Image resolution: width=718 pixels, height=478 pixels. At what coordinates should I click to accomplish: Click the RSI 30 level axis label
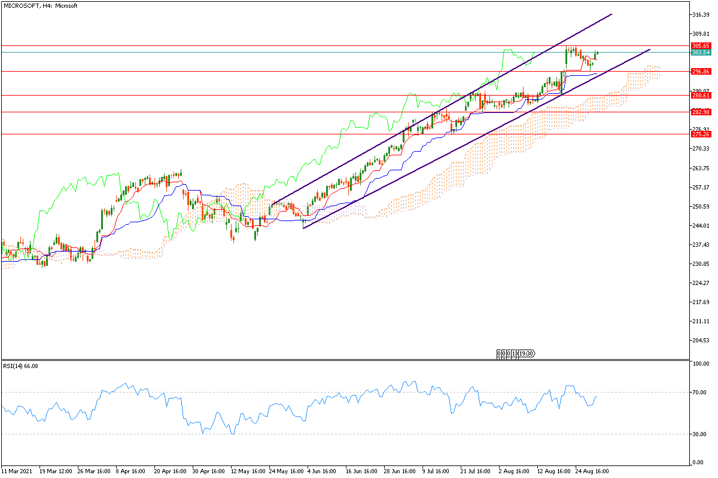coord(698,434)
